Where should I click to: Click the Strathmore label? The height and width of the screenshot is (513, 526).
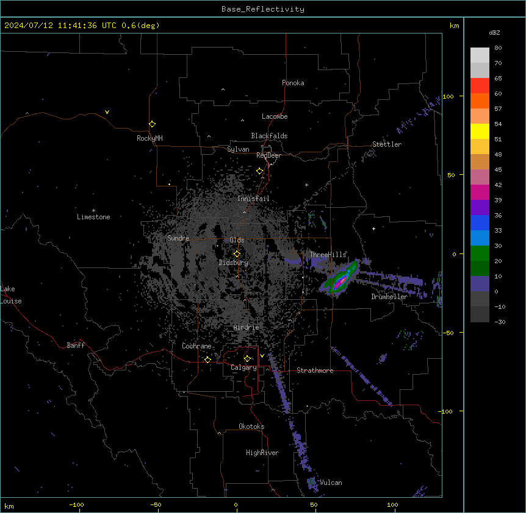(315, 370)
